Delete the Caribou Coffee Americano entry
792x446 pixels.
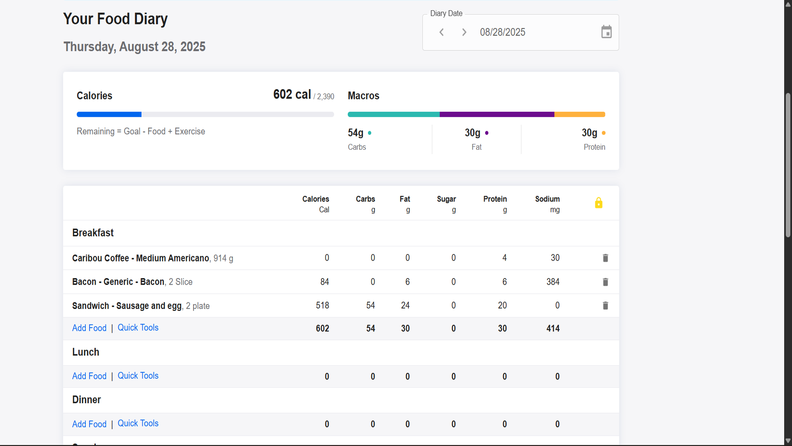click(x=605, y=258)
